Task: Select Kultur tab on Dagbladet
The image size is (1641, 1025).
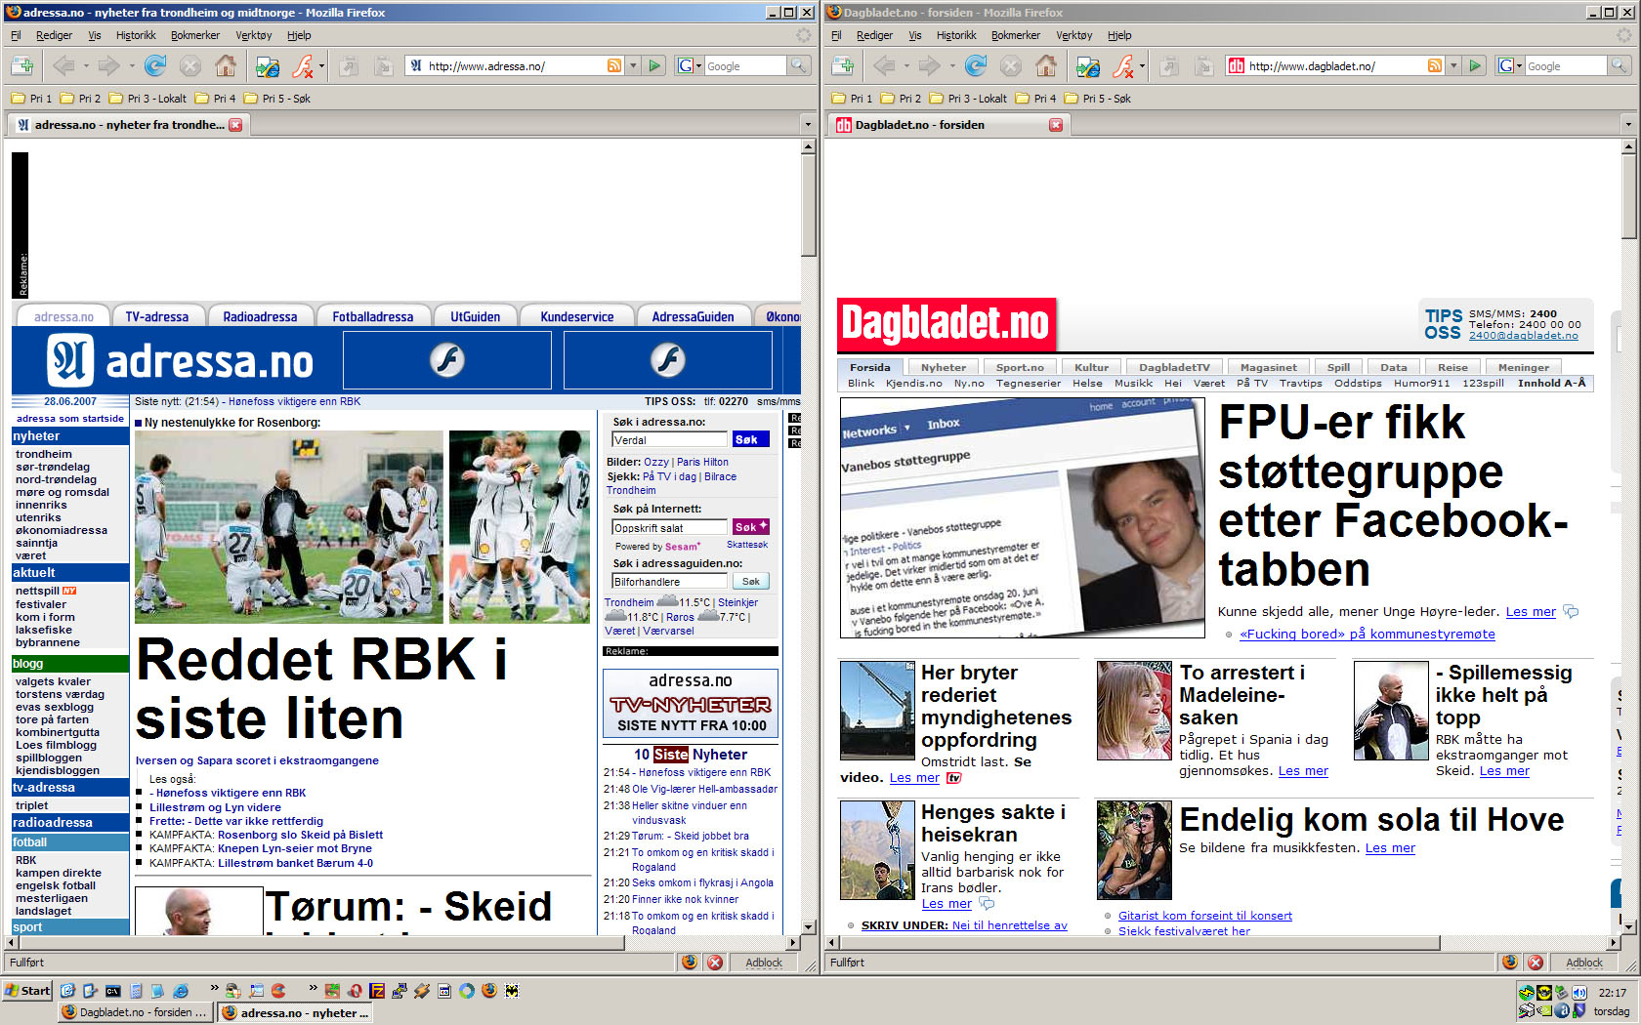Action: pos(1091,367)
